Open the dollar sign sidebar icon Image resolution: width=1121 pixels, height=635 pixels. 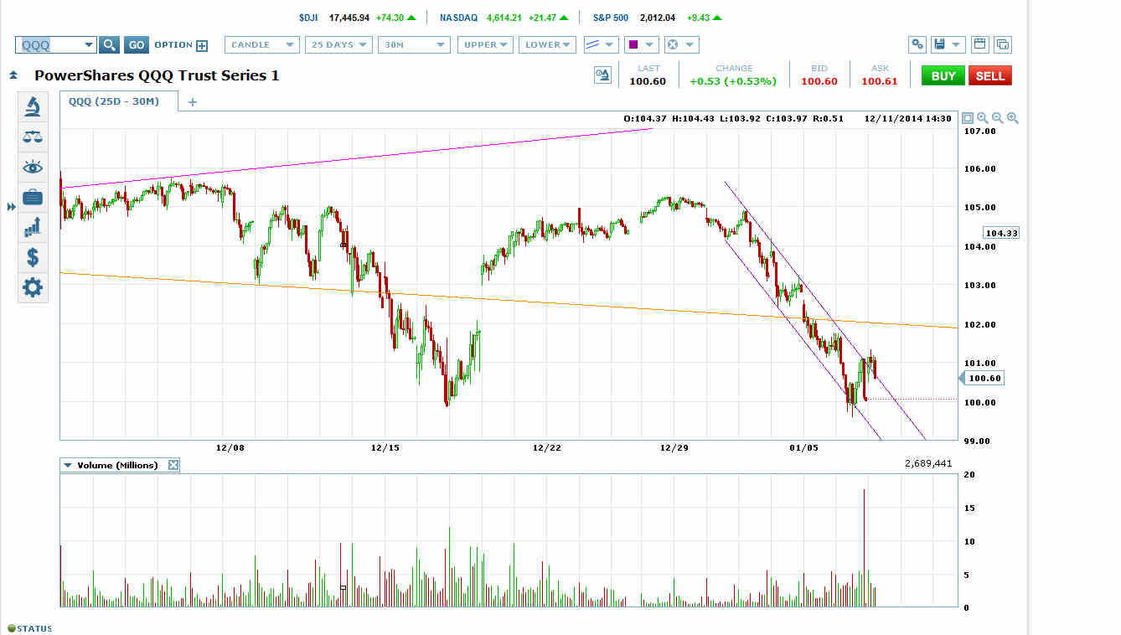33,257
